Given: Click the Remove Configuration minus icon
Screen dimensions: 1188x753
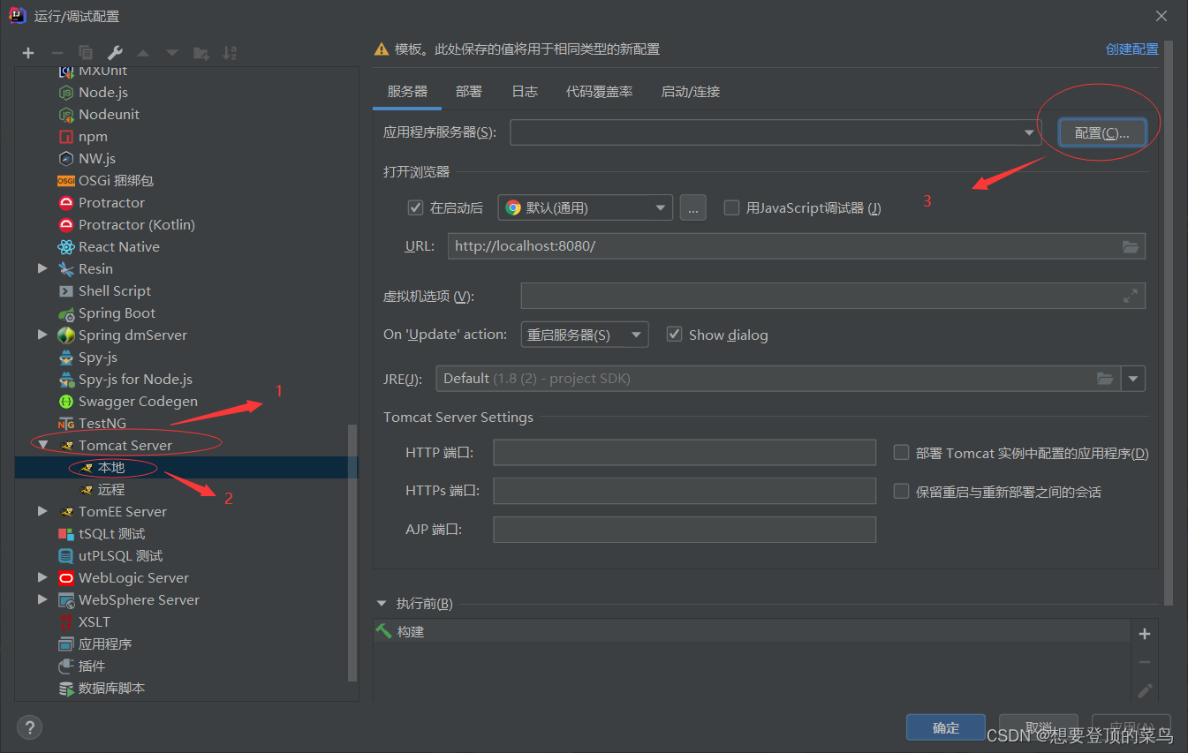Looking at the screenshot, I should point(57,53).
